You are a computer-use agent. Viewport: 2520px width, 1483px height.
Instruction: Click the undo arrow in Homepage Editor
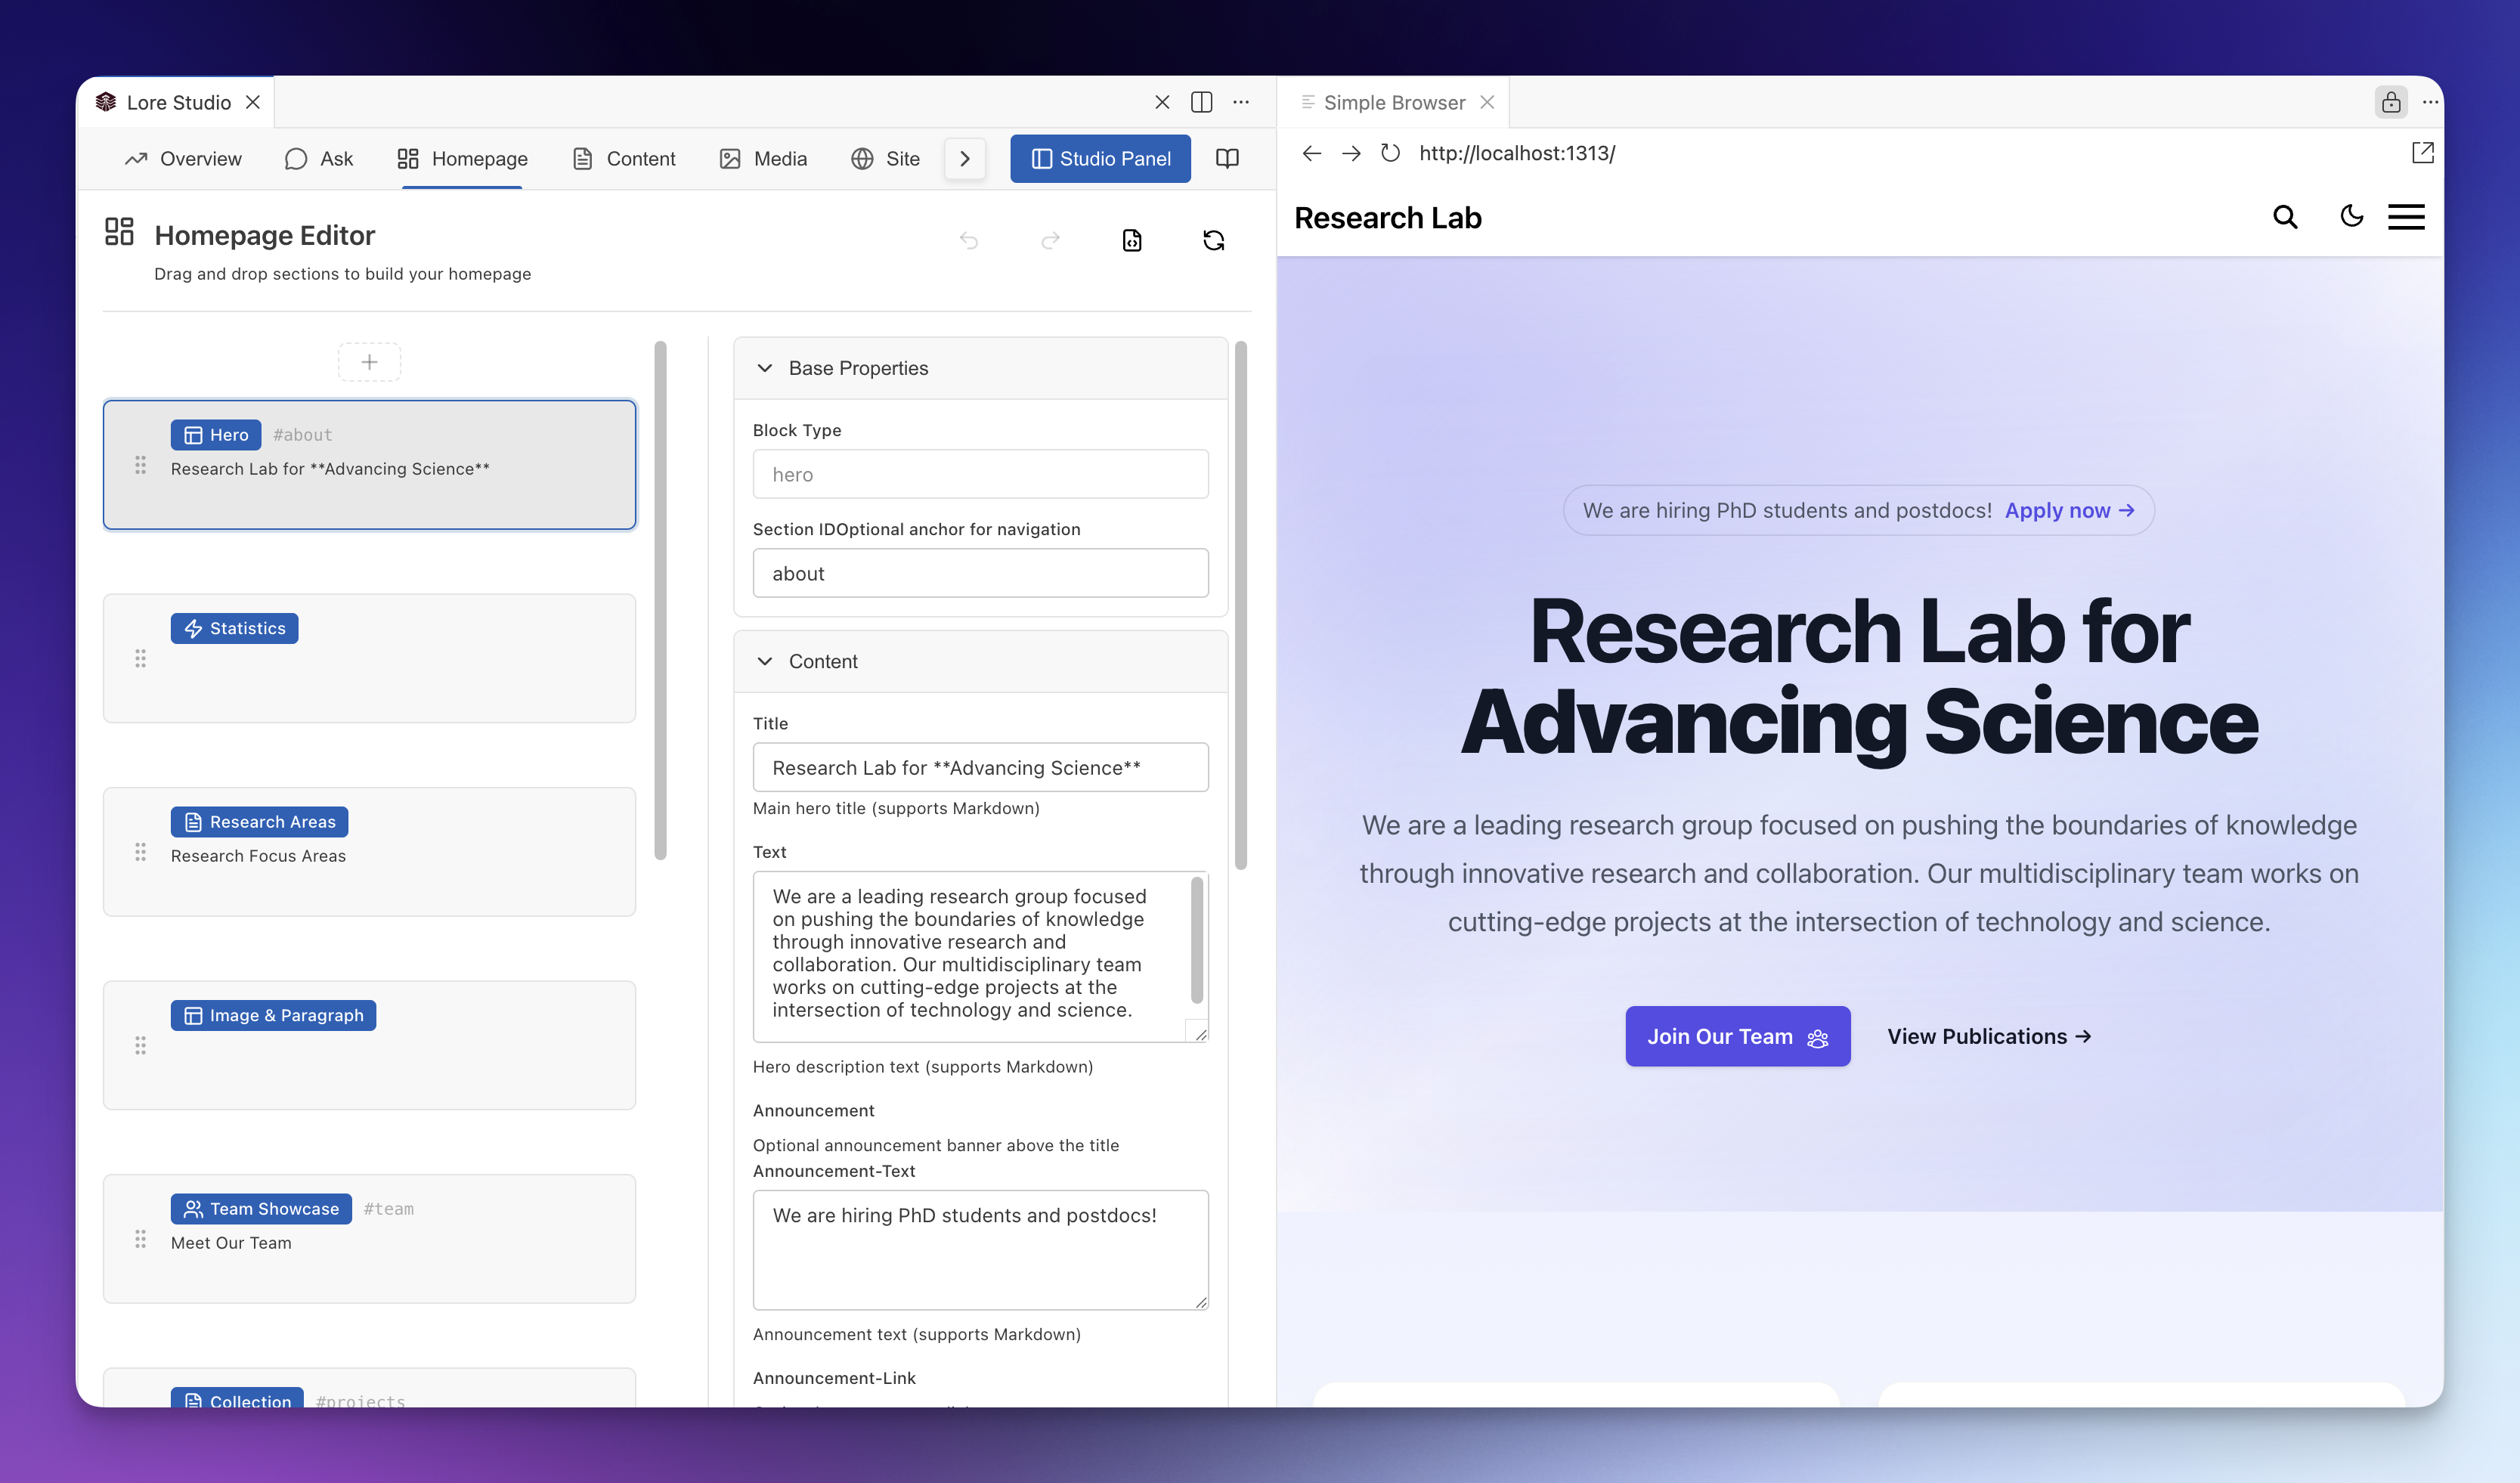tap(968, 240)
